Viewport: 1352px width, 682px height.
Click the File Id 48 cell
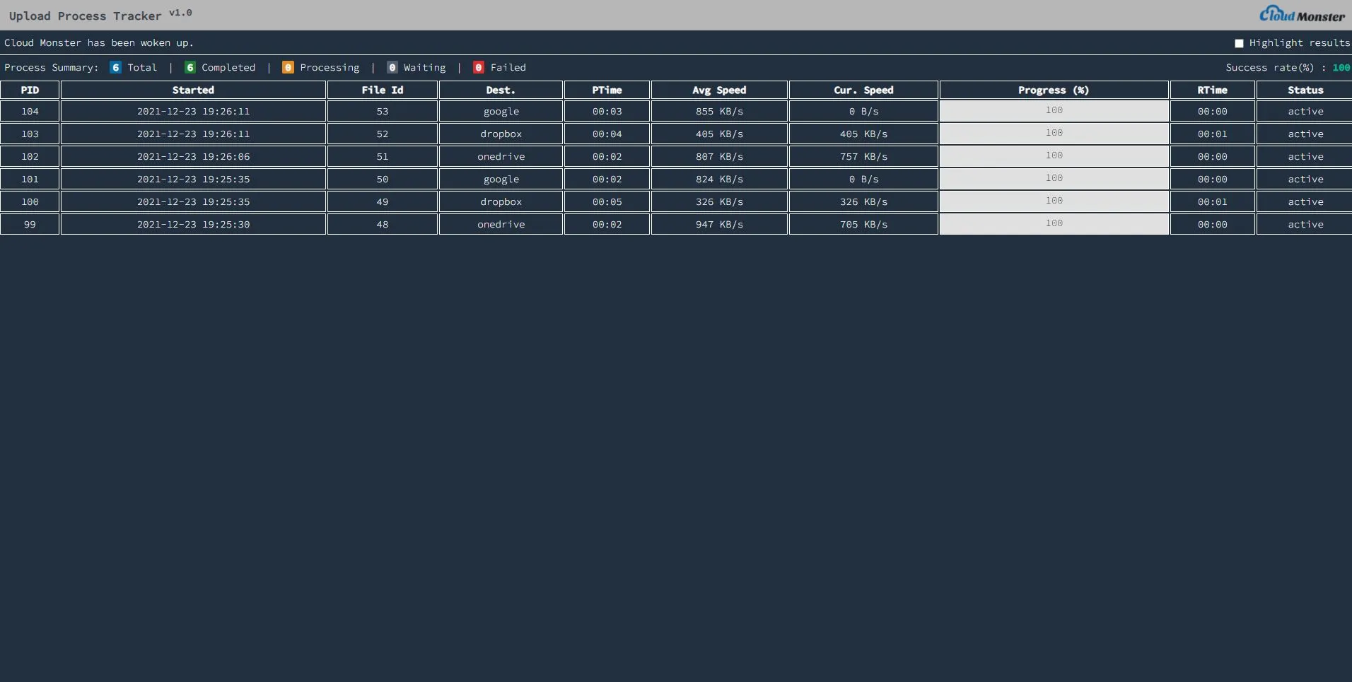[x=383, y=224]
